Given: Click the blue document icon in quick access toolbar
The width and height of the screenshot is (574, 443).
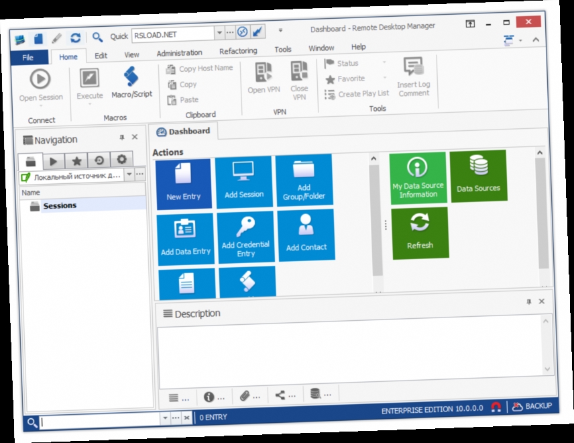Looking at the screenshot, I should [x=38, y=38].
